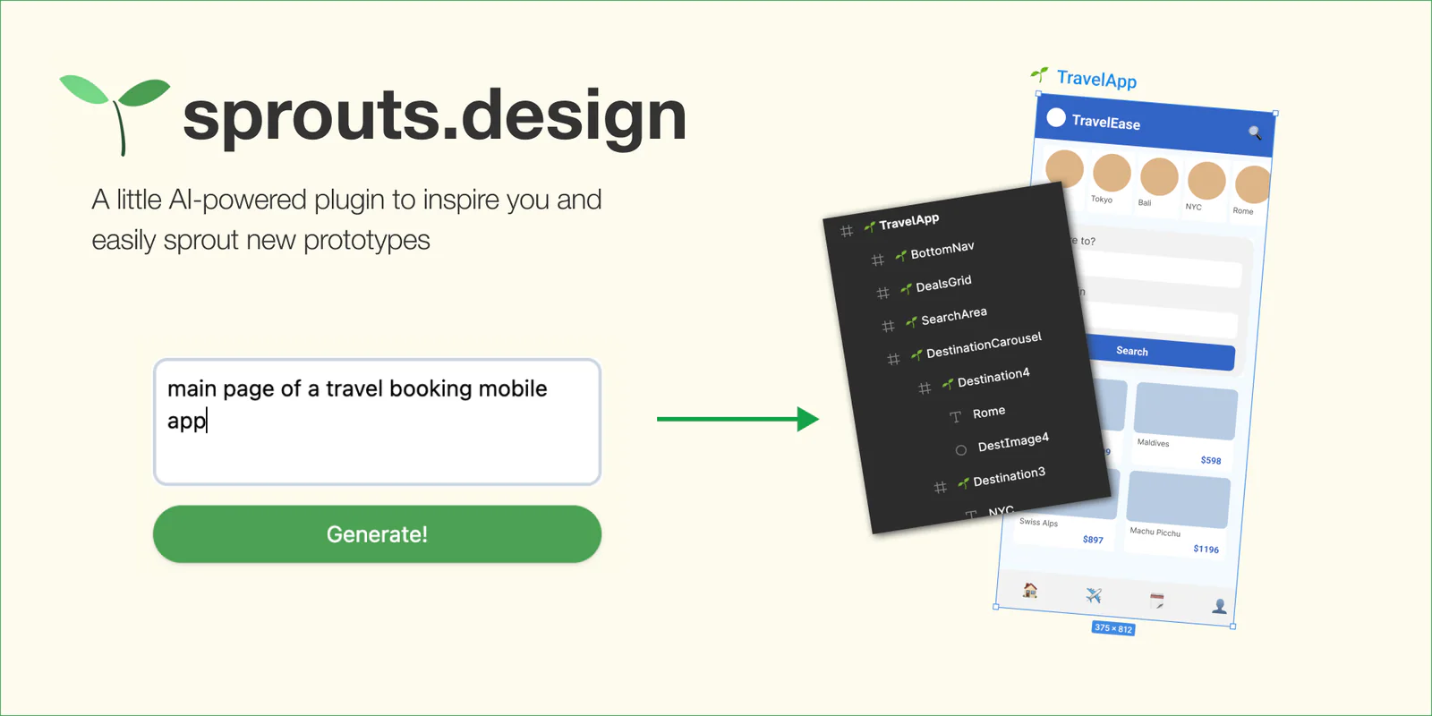This screenshot has height=716, width=1432.
Task: Click the calendar icon in bottom nav
Action: tap(1156, 601)
